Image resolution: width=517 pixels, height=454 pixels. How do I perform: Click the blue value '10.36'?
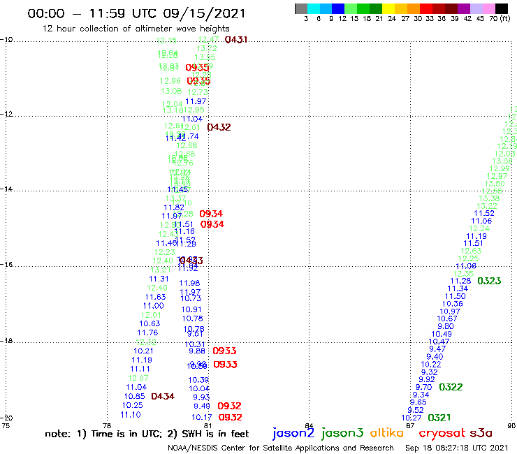(x=453, y=304)
